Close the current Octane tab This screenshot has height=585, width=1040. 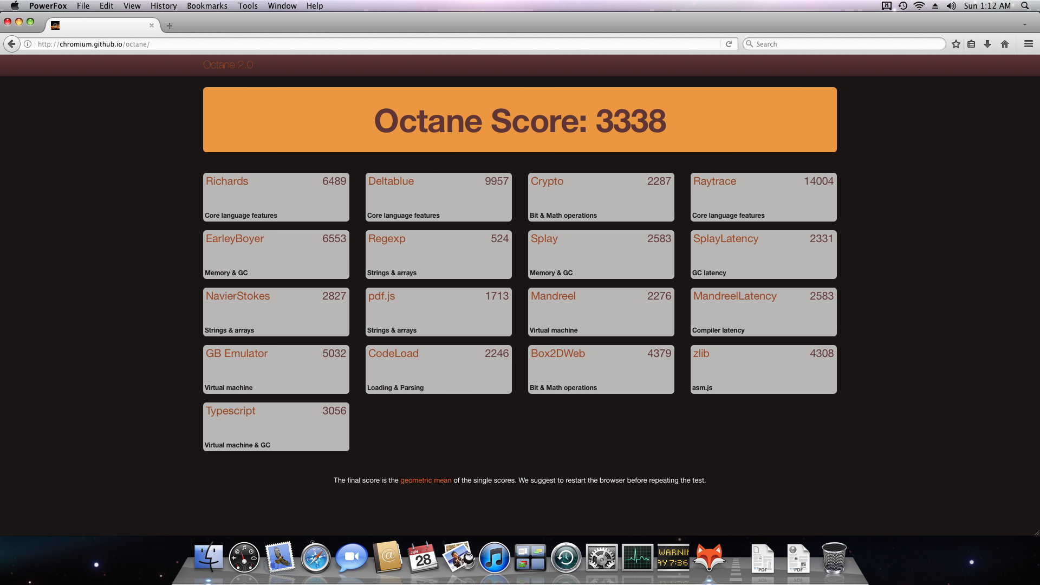[x=152, y=25]
